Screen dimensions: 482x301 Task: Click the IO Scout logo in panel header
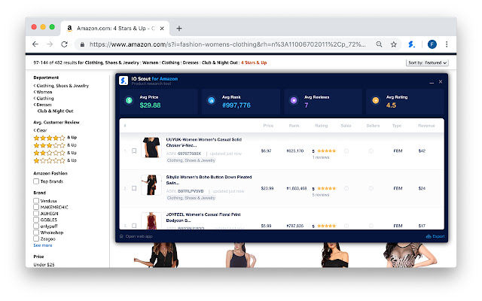[x=124, y=81]
